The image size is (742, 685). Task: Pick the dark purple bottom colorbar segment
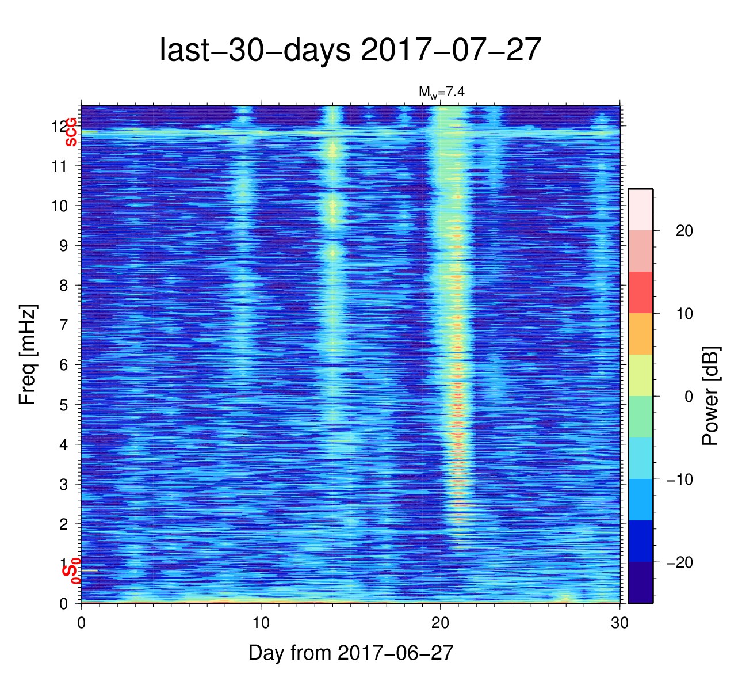[x=640, y=583]
